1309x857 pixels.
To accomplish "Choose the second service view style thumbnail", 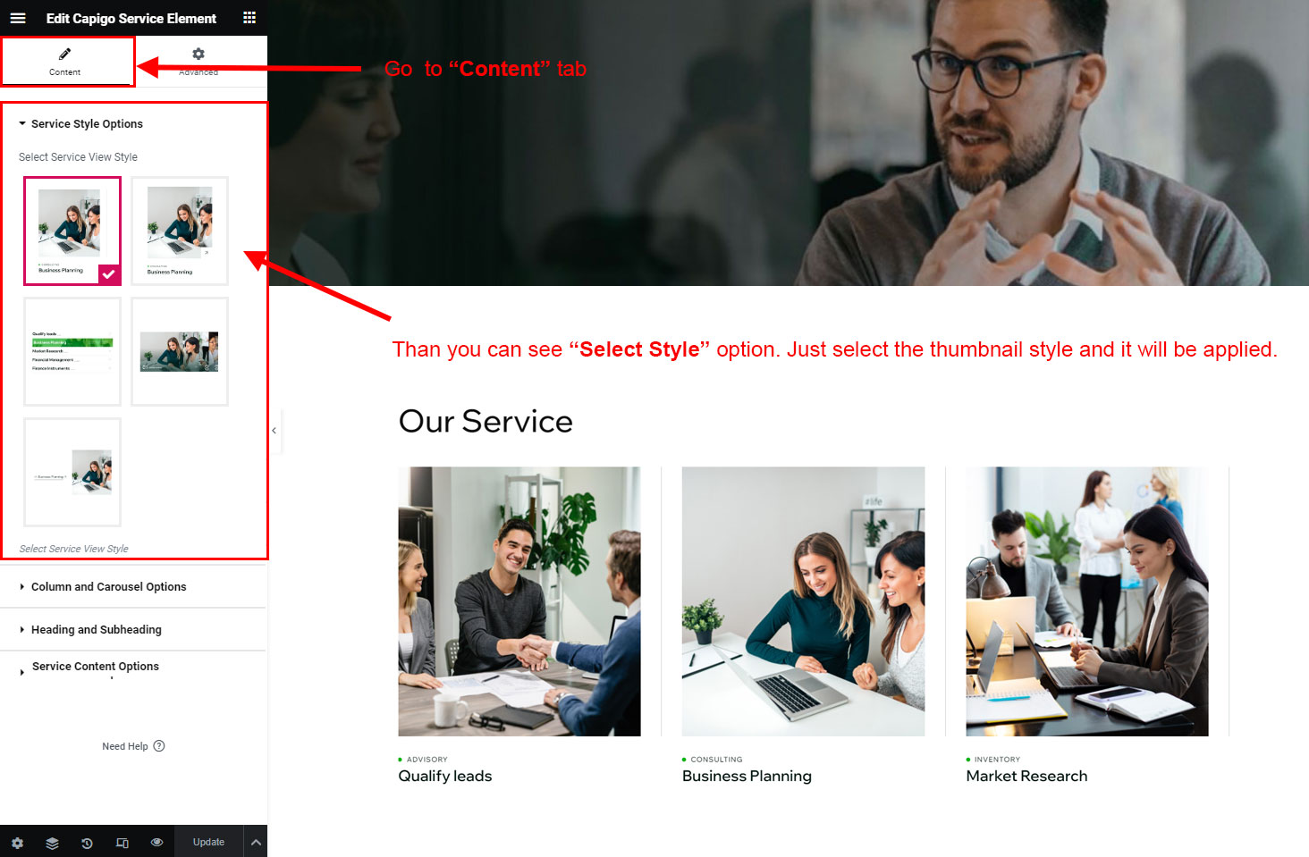I will click(x=180, y=231).
